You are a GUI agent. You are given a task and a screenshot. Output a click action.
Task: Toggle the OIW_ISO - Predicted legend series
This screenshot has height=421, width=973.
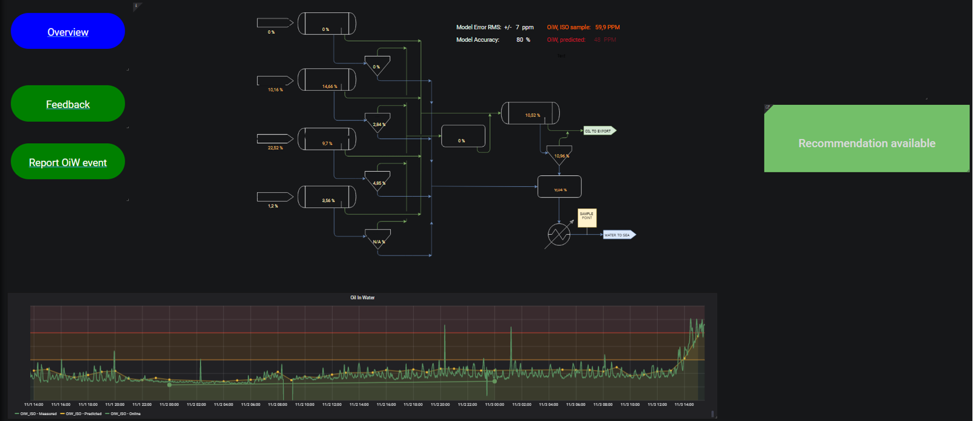point(81,414)
